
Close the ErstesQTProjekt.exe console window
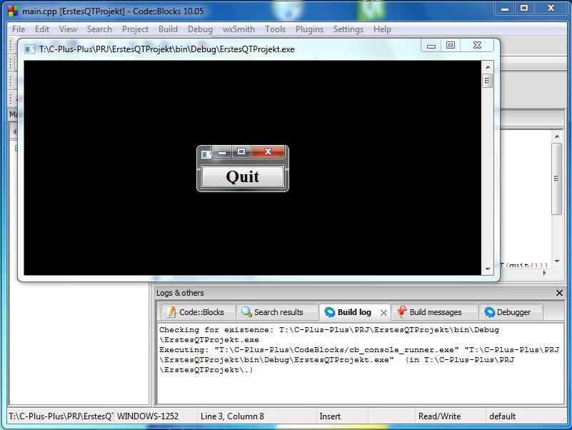(x=477, y=45)
